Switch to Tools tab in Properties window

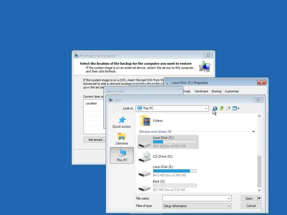[x=187, y=91]
